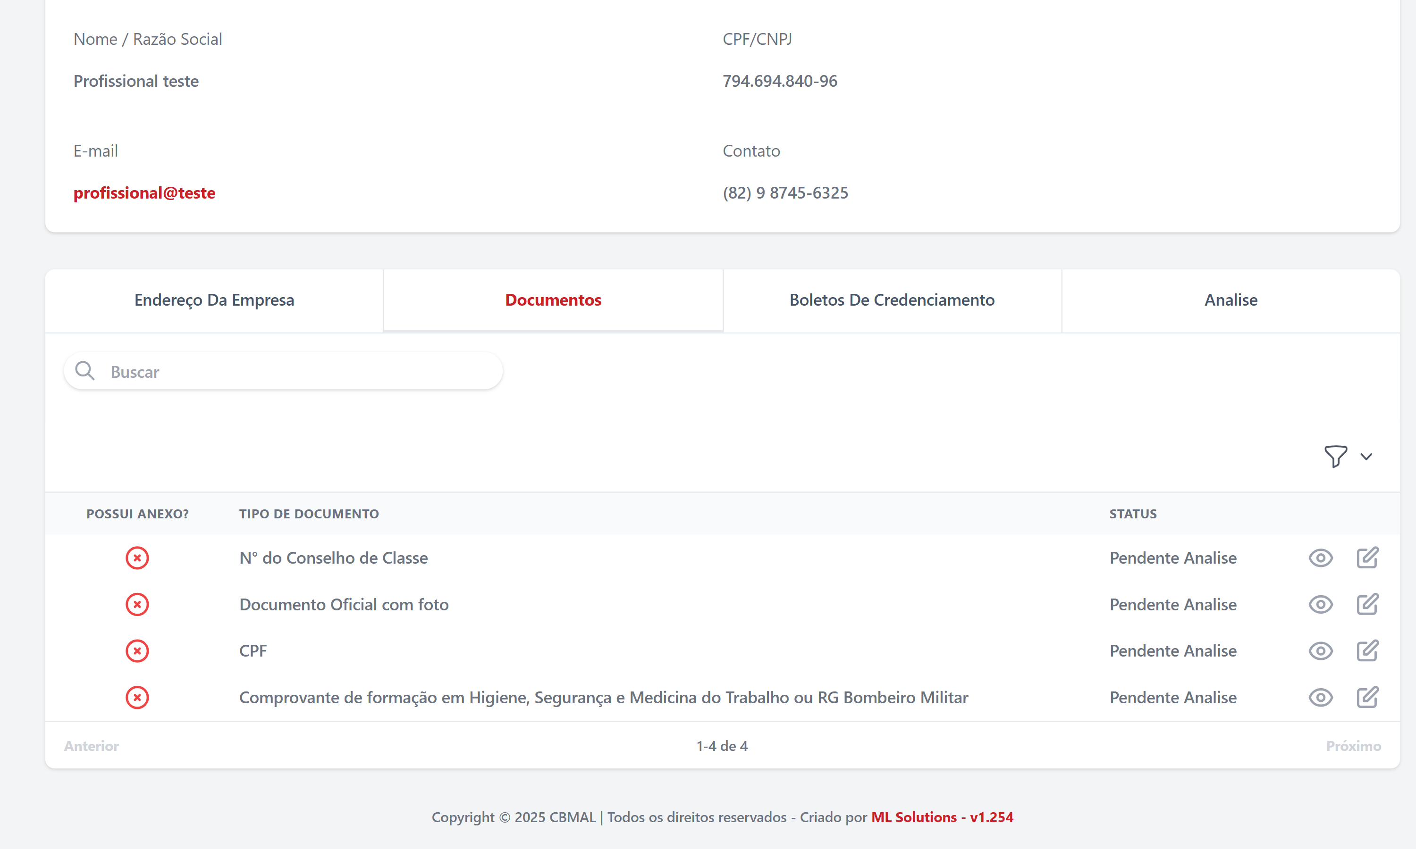This screenshot has width=1416, height=849.
Task: Open the filter icon above the document table
Action: [x=1335, y=456]
